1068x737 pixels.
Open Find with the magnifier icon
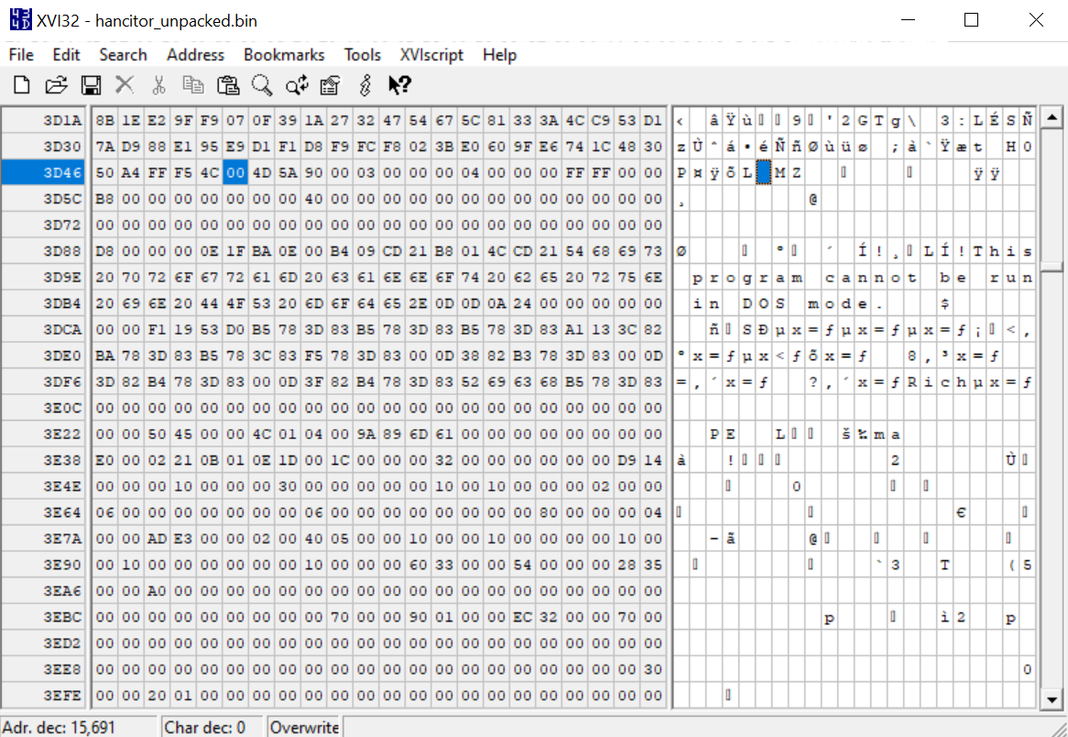tap(262, 85)
